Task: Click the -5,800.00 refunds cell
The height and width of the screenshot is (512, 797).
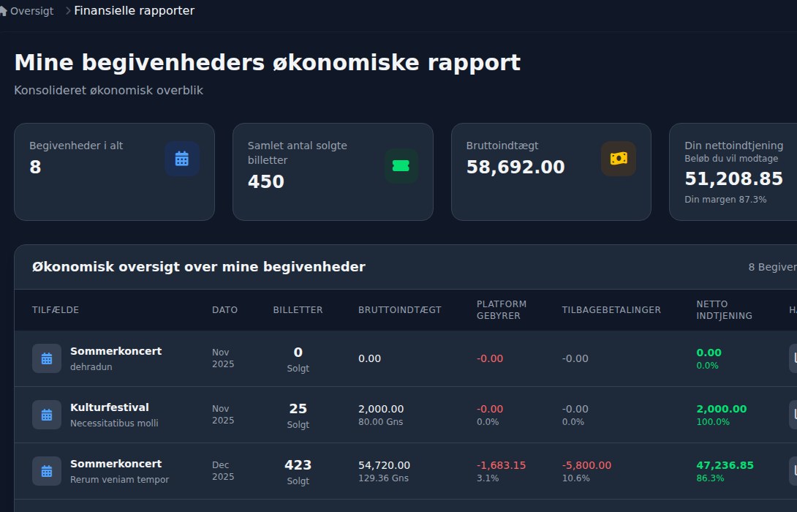Action: (x=586, y=471)
